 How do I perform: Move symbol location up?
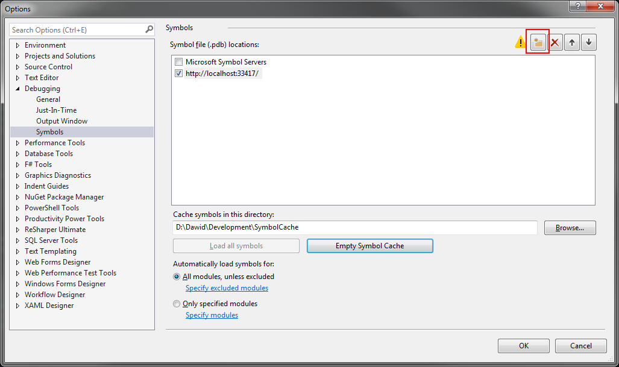572,42
